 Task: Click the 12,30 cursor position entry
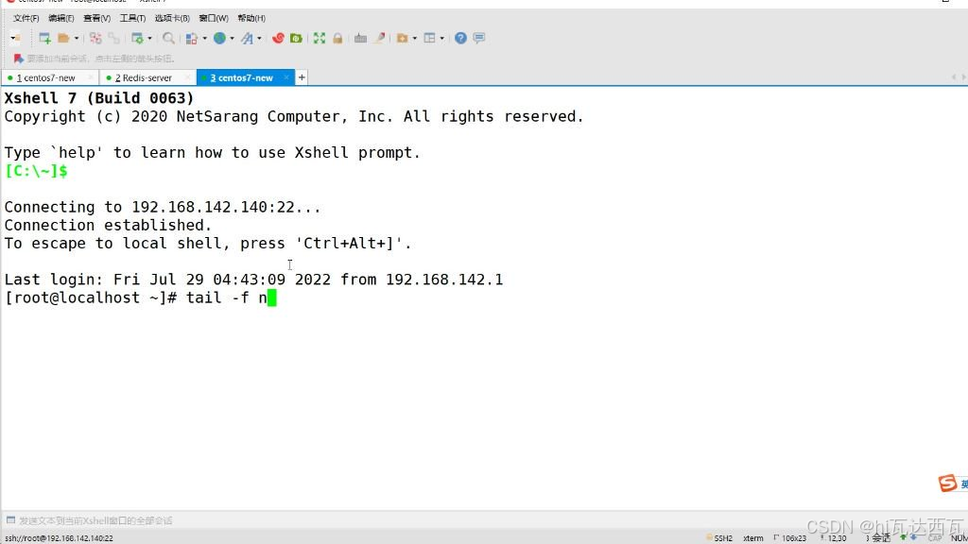click(x=834, y=538)
